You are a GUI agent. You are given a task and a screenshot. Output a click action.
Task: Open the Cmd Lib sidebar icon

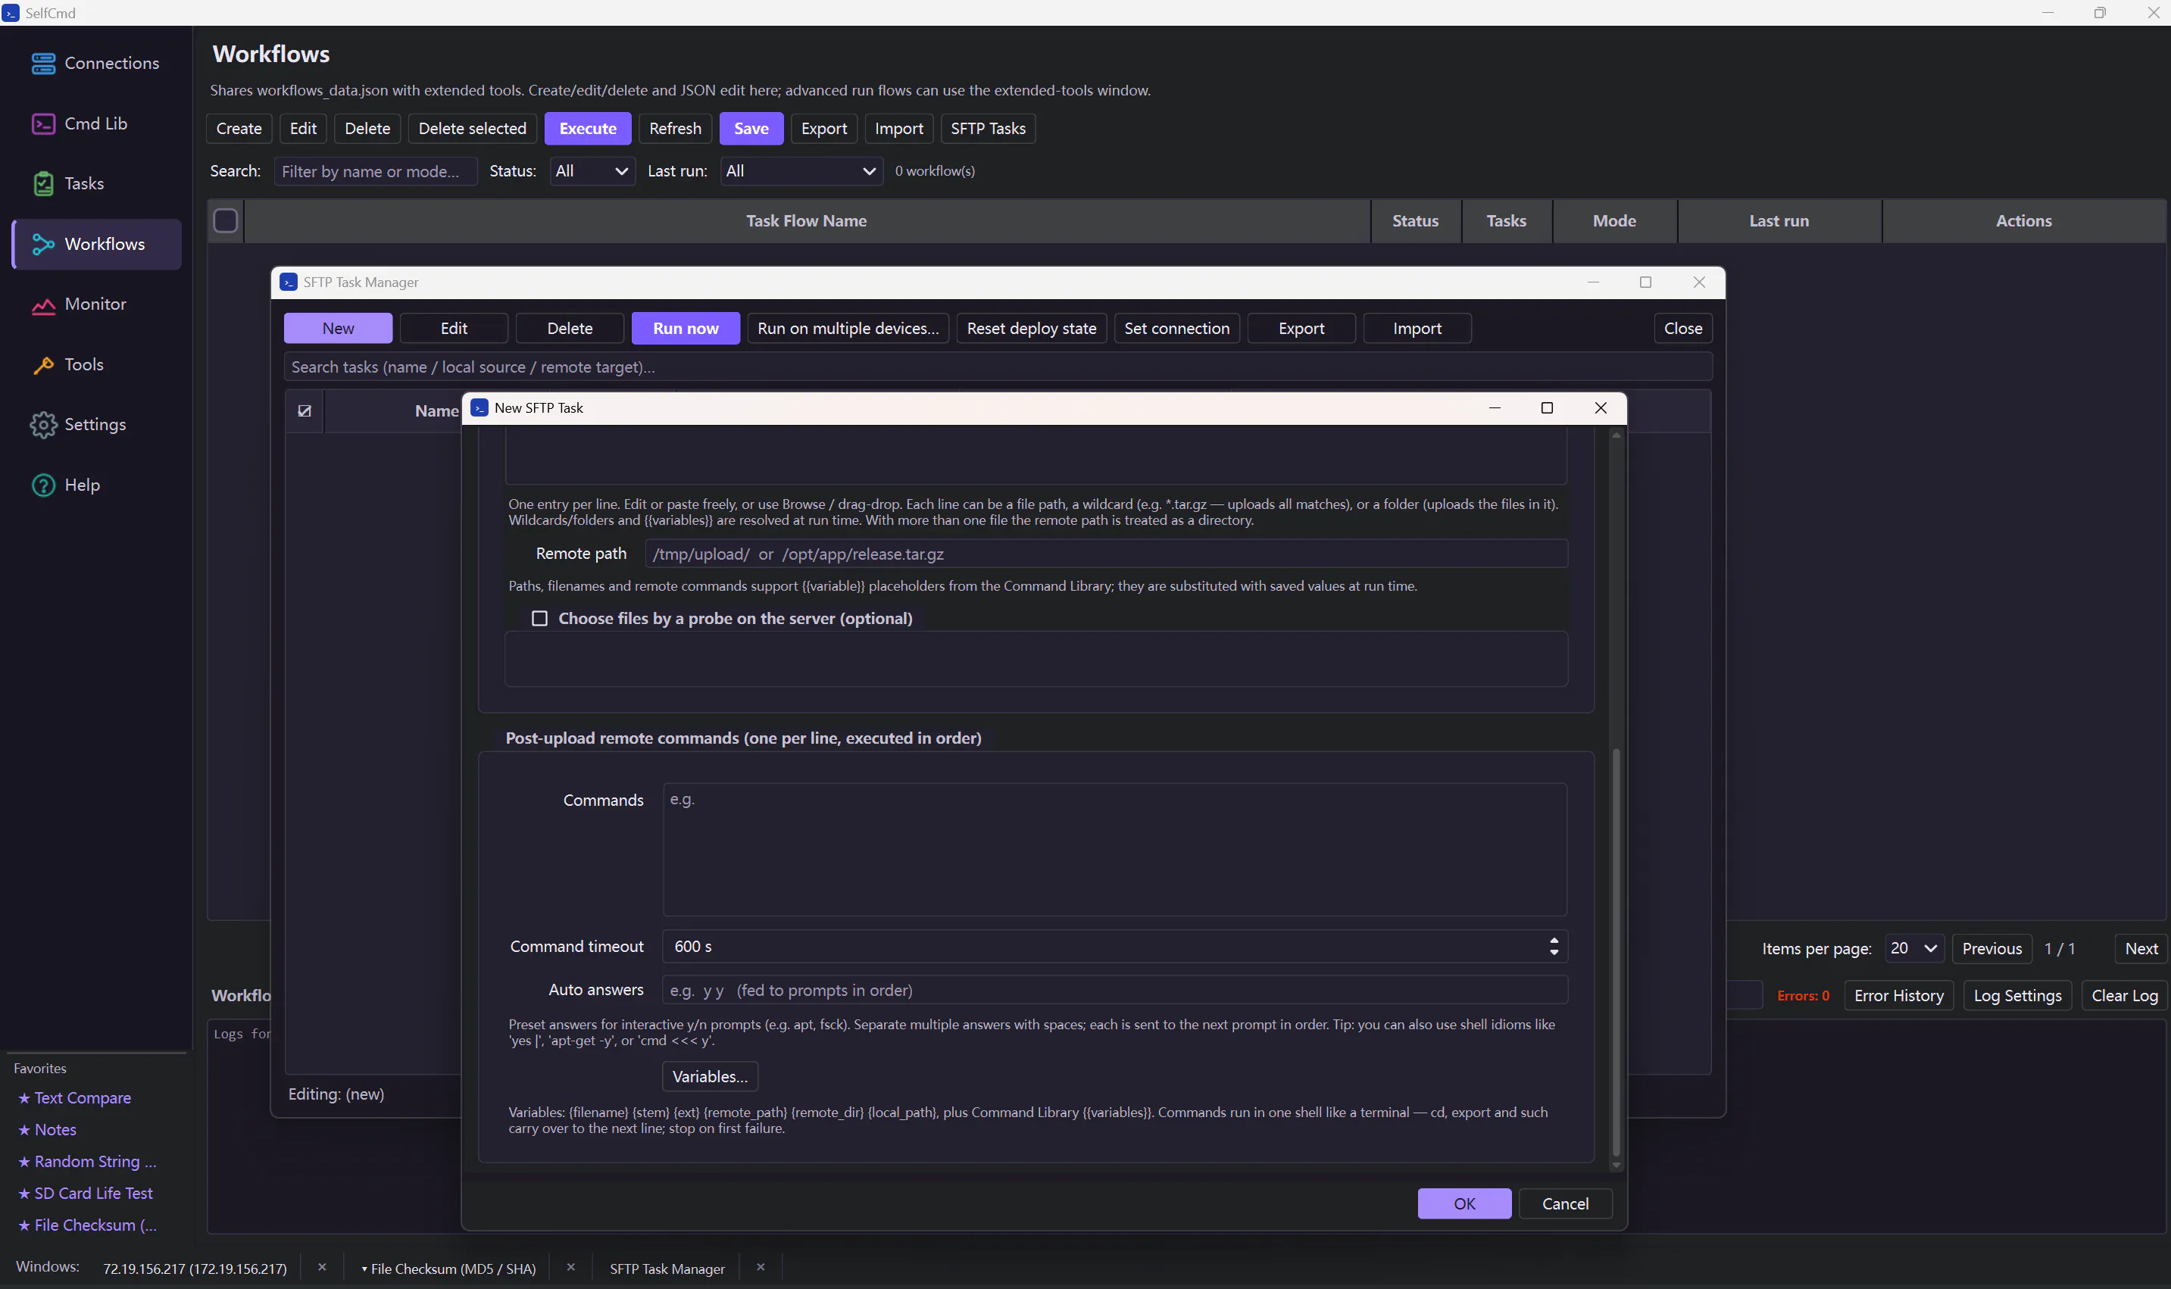(x=43, y=123)
